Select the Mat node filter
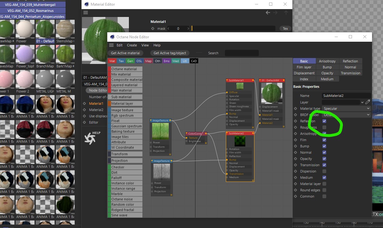The image size is (383, 228). point(112,61)
